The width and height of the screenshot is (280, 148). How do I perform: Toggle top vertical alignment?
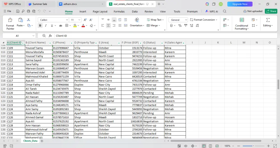102,20
